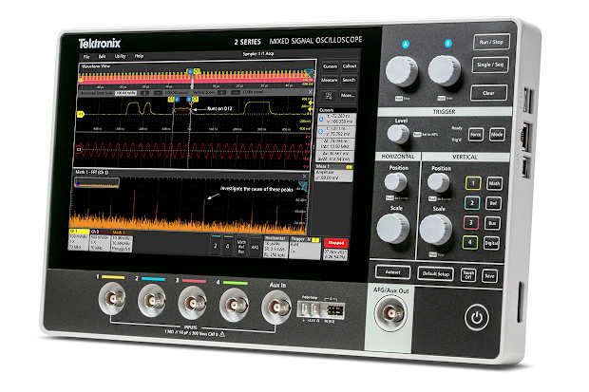
Task: Open the Edit menu
Action: pos(102,56)
